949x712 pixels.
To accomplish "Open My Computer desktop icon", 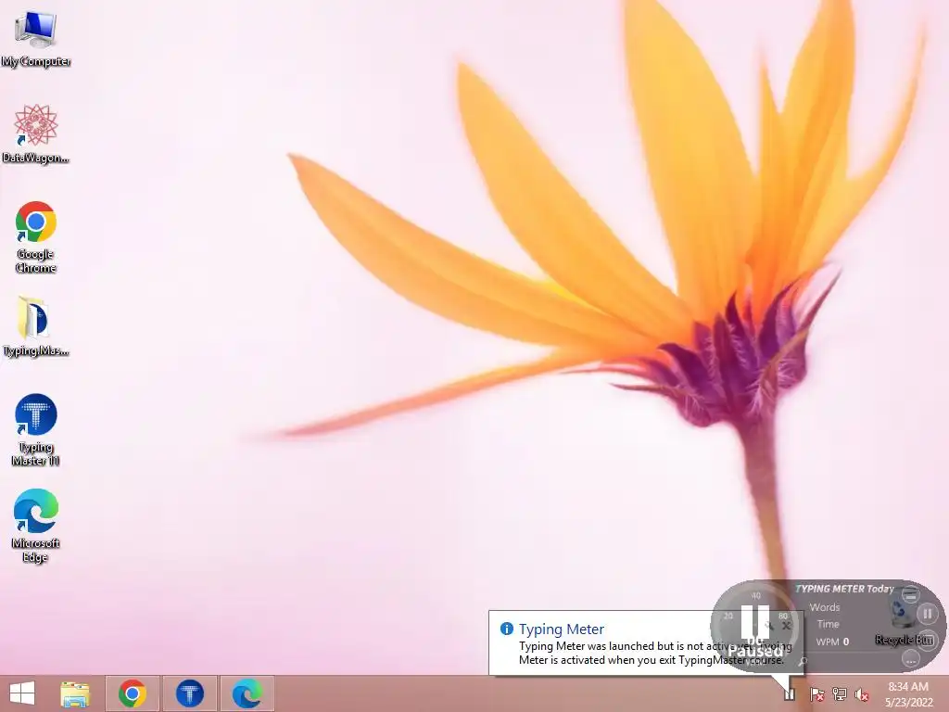I will [36, 38].
